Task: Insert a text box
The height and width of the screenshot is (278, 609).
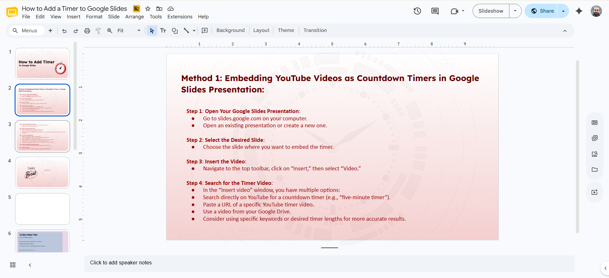Action: point(163,31)
